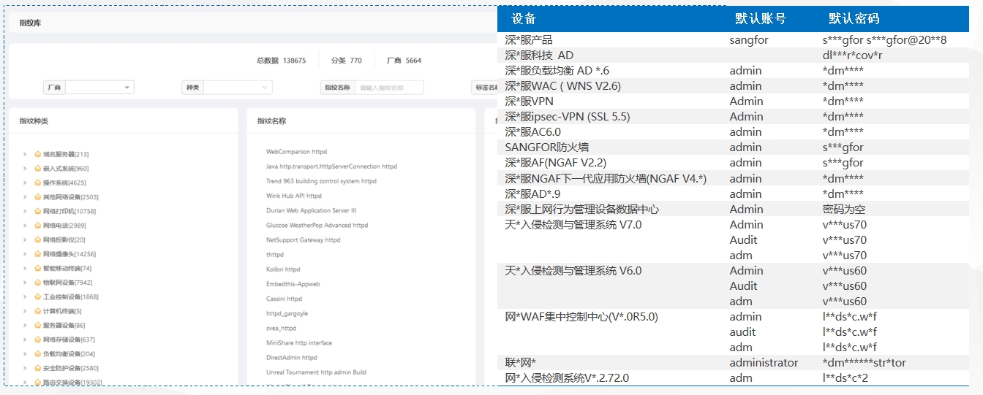Image resolution: width=983 pixels, height=395 pixels.
Task: Click the home icon beside 工业控制设备[1868]
Action: [38, 296]
